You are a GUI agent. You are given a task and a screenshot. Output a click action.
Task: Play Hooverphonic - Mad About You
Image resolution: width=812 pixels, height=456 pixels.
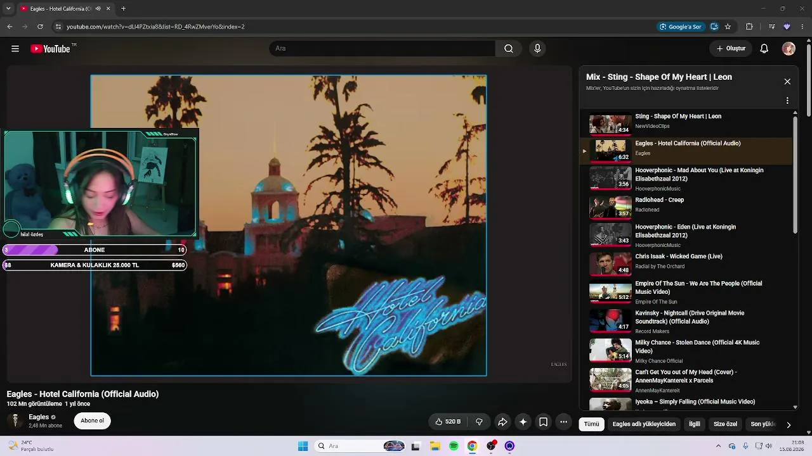(x=686, y=179)
